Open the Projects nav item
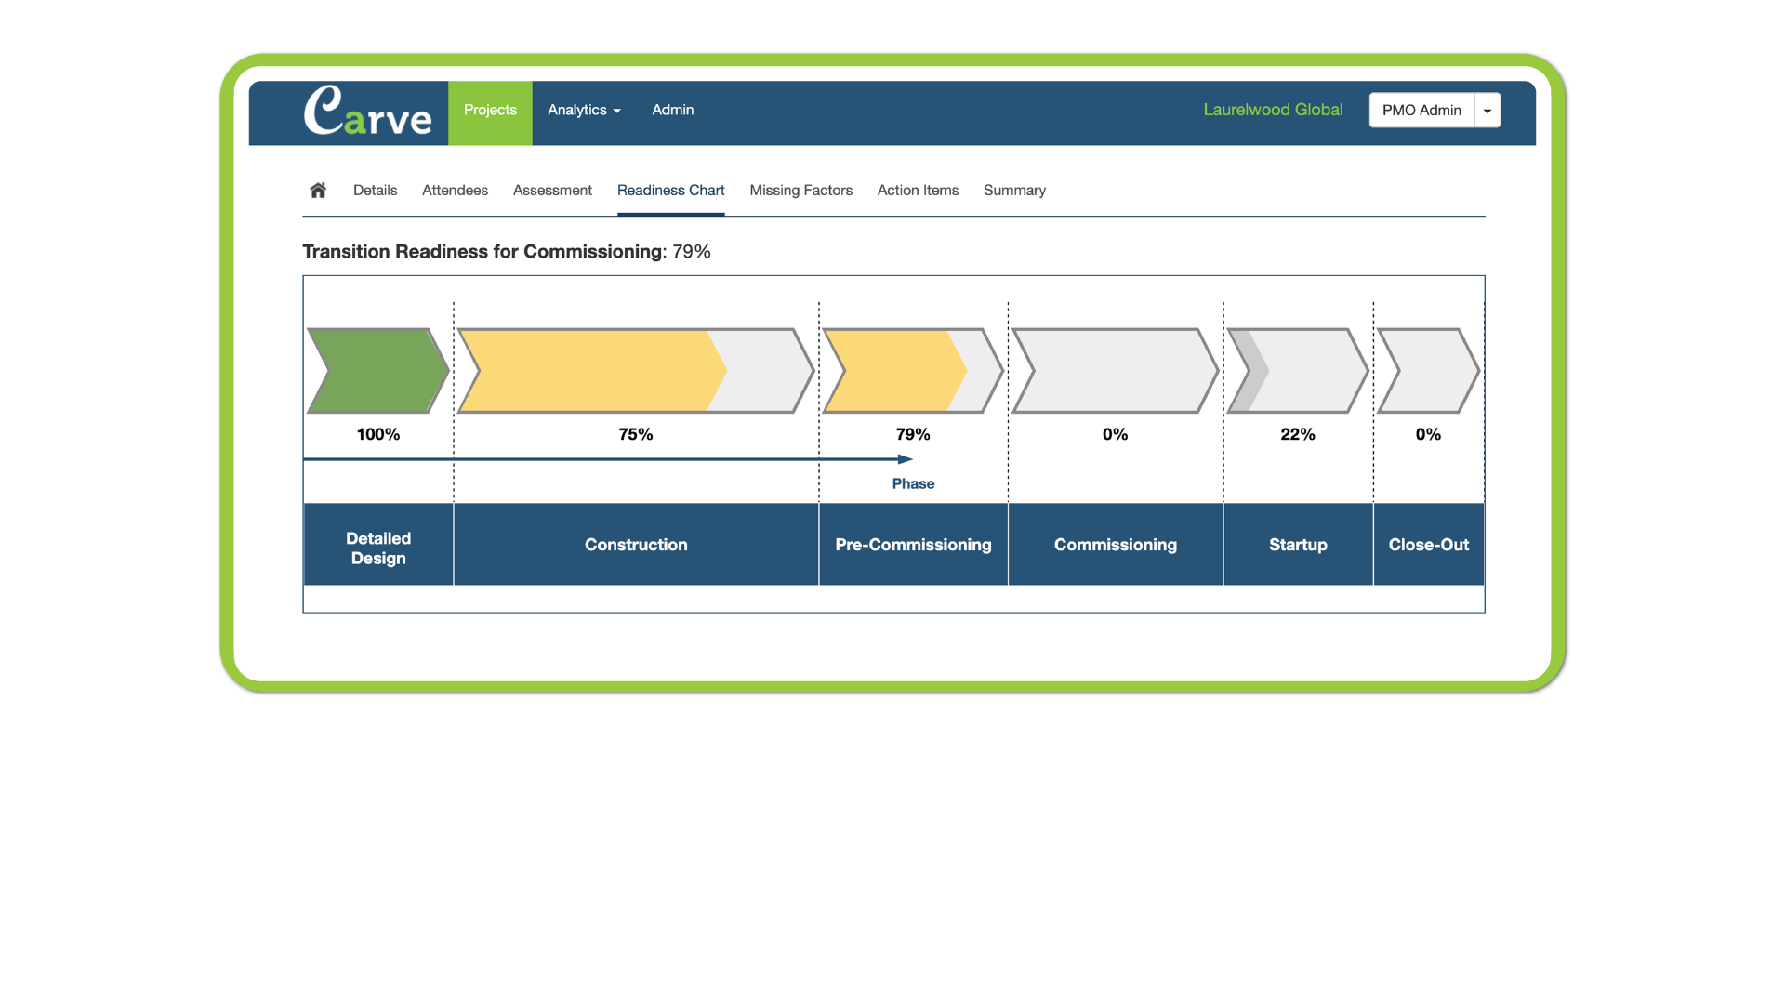1785x1004 pixels. pyautogui.click(x=490, y=110)
